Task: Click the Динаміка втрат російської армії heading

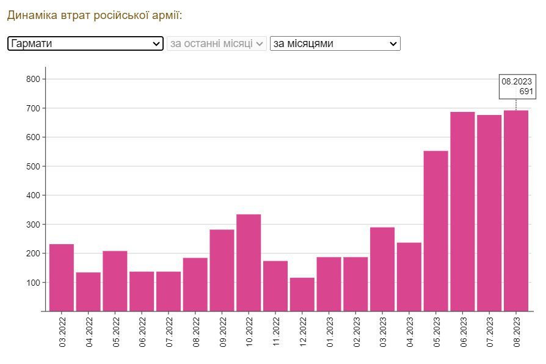Action: click(95, 15)
